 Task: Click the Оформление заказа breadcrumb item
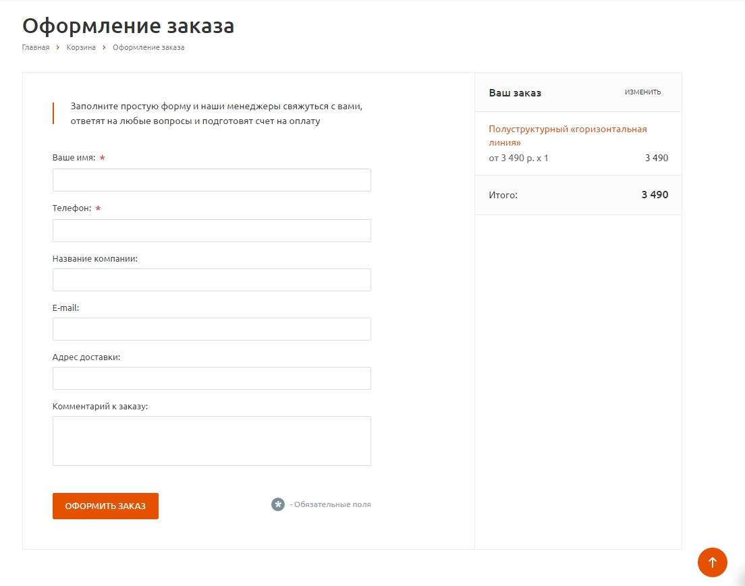tap(148, 47)
